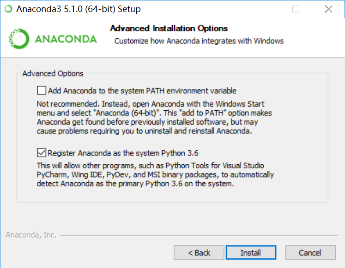Viewport: 345px width, 268px height.
Task: Click the 'Customize how Anaconda integrates' subtitle
Action: click(199, 41)
